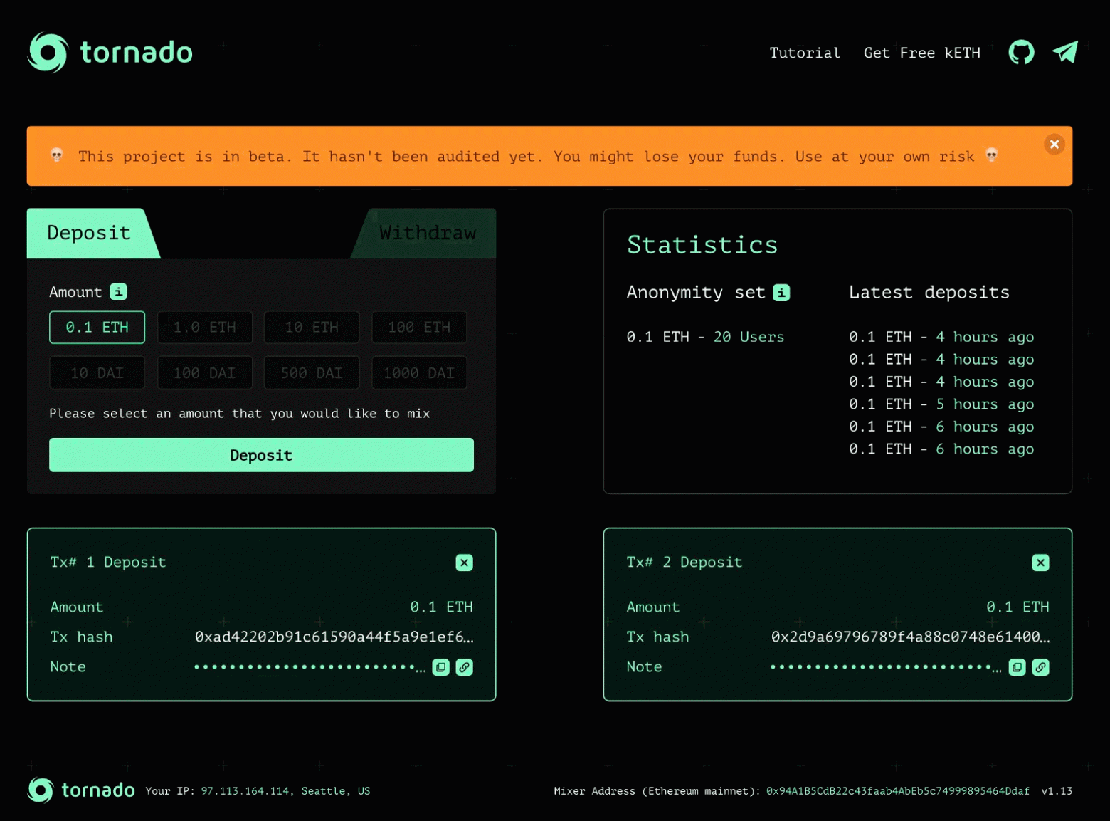Select the 500 DAI amount option
Image resolution: width=1110 pixels, height=821 pixels.
[x=312, y=373]
